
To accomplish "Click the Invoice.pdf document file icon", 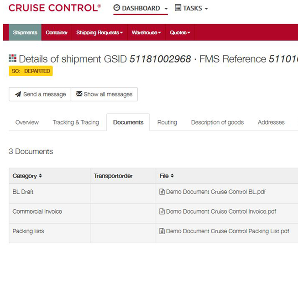I will 162,211.
